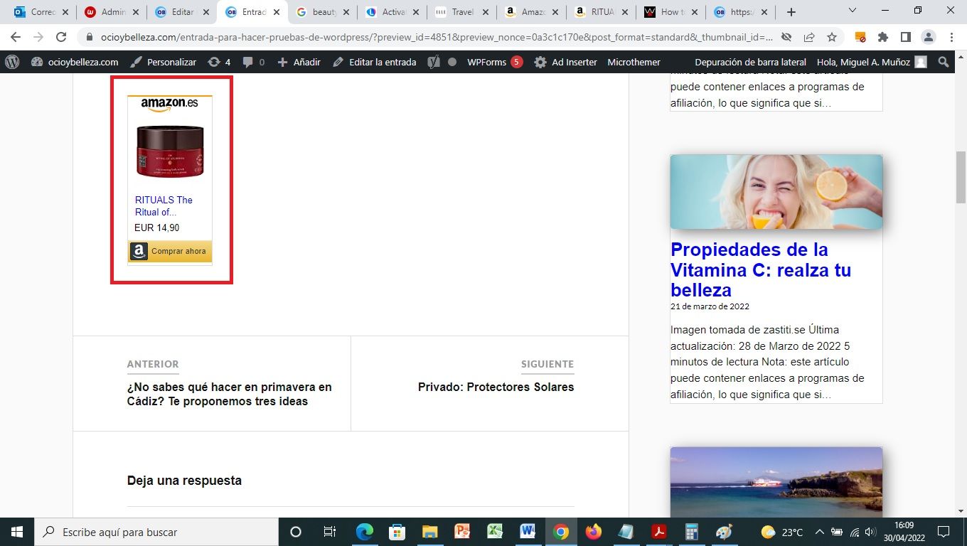This screenshot has width=967, height=546.
Task: Open the ocioybelleza.com site dashboard menu
Action: 75,62
